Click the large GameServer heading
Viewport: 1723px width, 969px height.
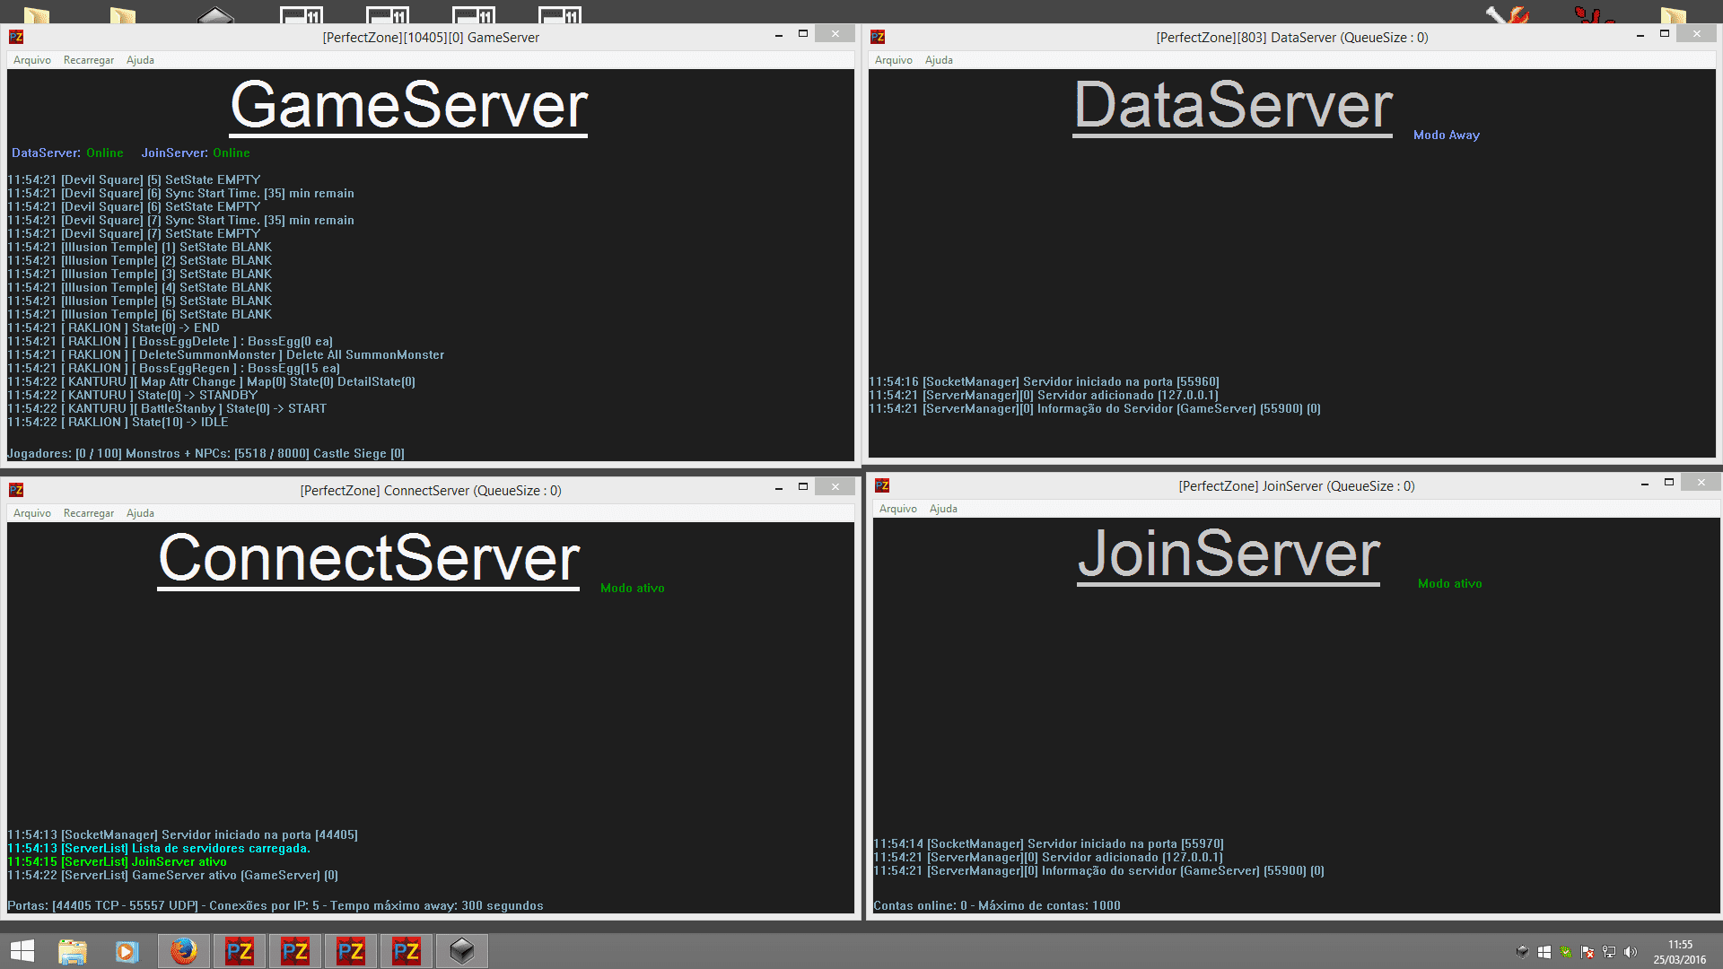[409, 106]
